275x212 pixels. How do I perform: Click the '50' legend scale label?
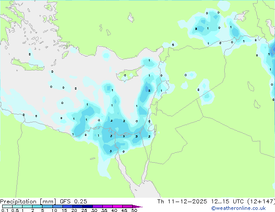pos(134,210)
